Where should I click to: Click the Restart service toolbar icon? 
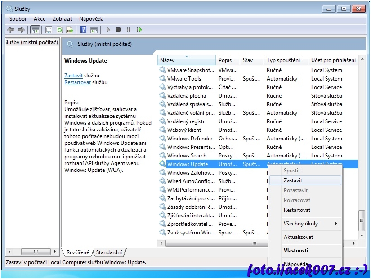click(x=139, y=30)
